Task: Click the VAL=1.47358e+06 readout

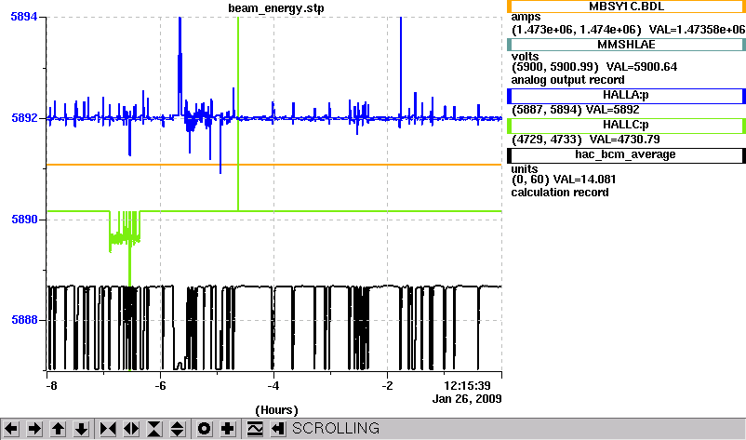Action: pyautogui.click(x=697, y=30)
